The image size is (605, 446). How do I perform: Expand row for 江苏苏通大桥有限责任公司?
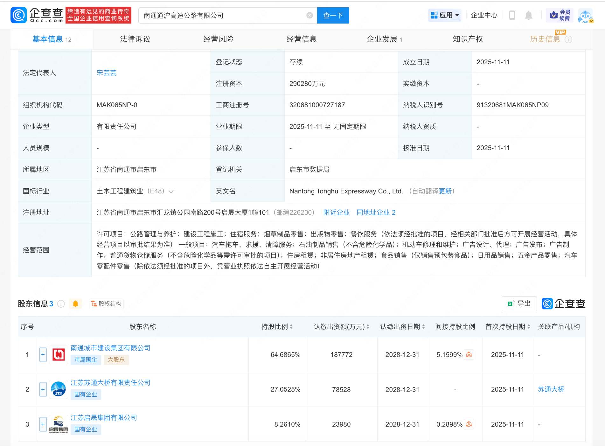pyautogui.click(x=43, y=389)
